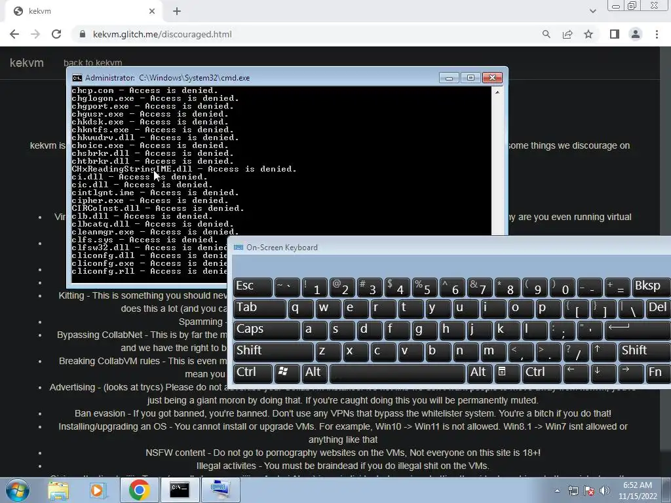This screenshot has width=671, height=503.
Task: Click the volume speaker tray icon
Action: pyautogui.click(x=604, y=491)
